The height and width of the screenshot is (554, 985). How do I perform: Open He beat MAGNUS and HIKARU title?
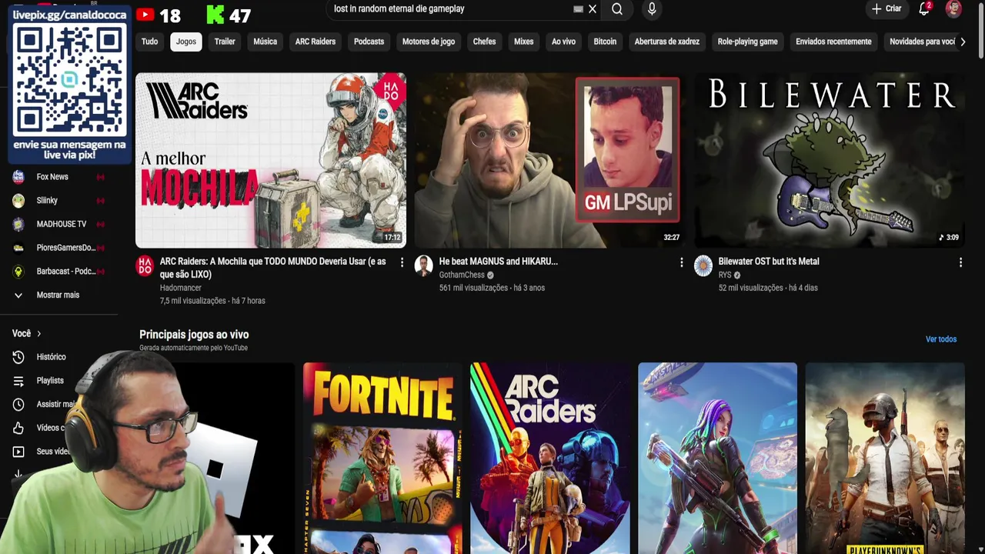[498, 262]
